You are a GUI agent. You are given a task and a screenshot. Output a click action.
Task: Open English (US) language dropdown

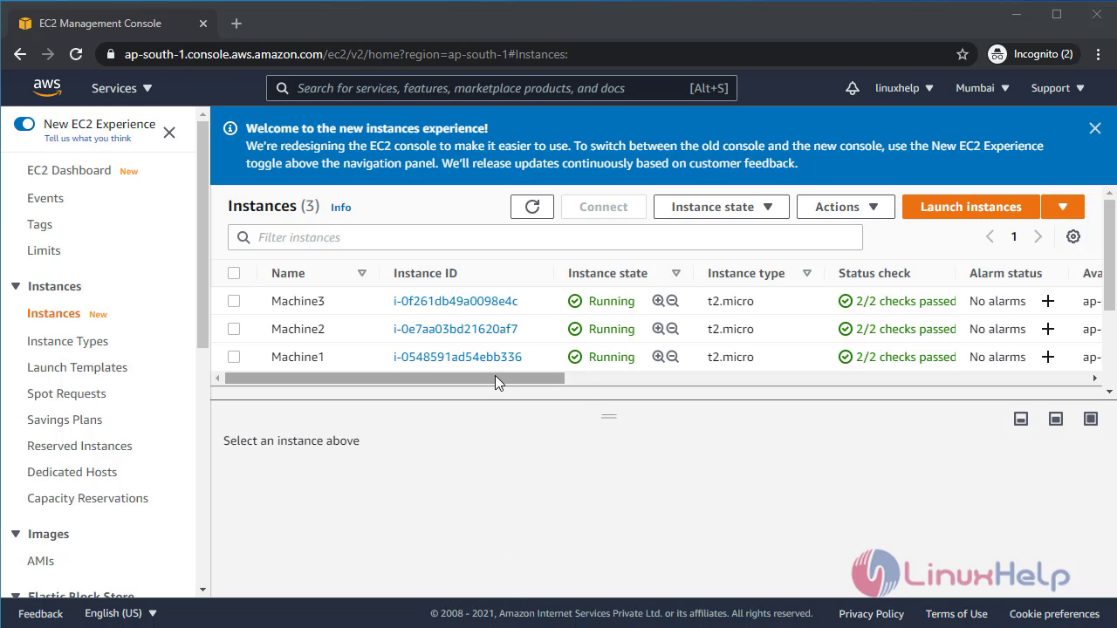(120, 613)
